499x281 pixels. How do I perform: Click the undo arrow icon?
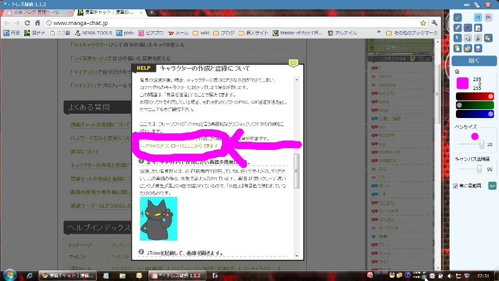click(478, 17)
